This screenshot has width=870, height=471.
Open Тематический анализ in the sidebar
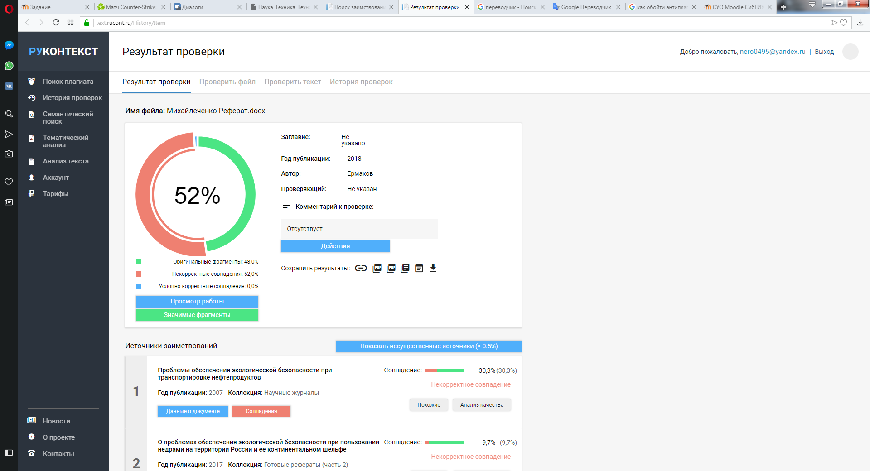pyautogui.click(x=66, y=141)
